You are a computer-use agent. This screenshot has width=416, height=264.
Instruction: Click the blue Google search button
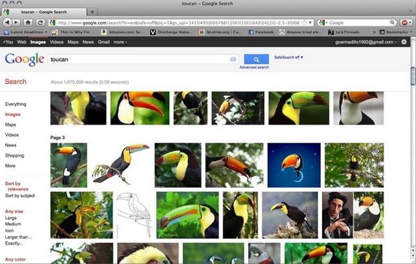click(x=256, y=59)
